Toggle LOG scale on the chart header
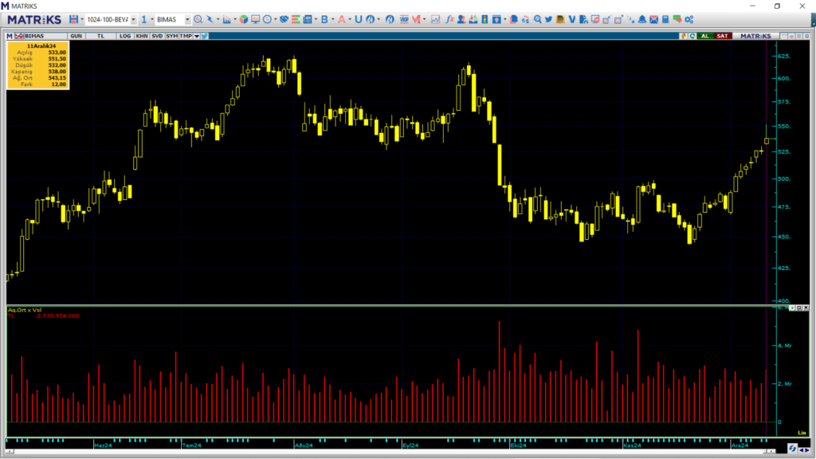Screen dimensions: 816x459 pyautogui.click(x=125, y=36)
